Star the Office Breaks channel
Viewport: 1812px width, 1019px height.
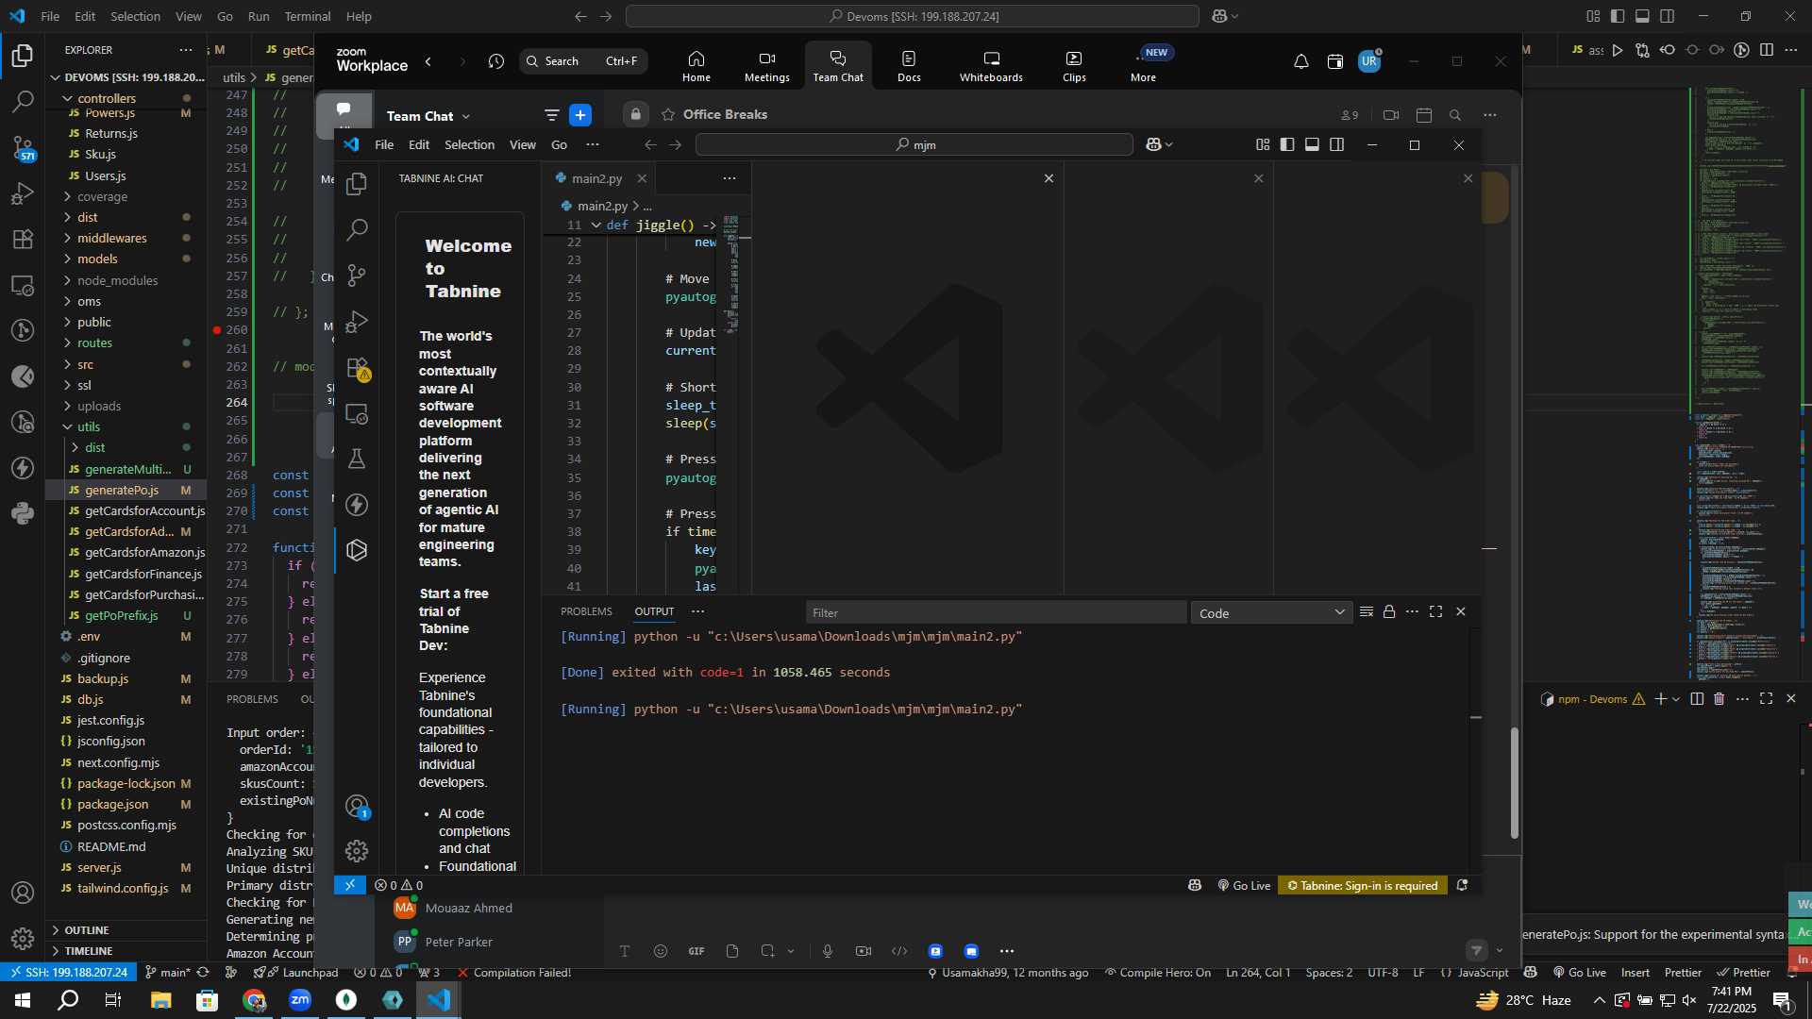coord(668,114)
